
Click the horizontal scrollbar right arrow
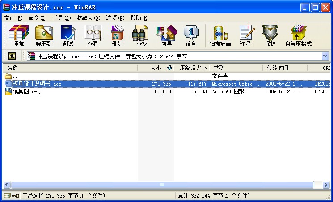[326, 185]
